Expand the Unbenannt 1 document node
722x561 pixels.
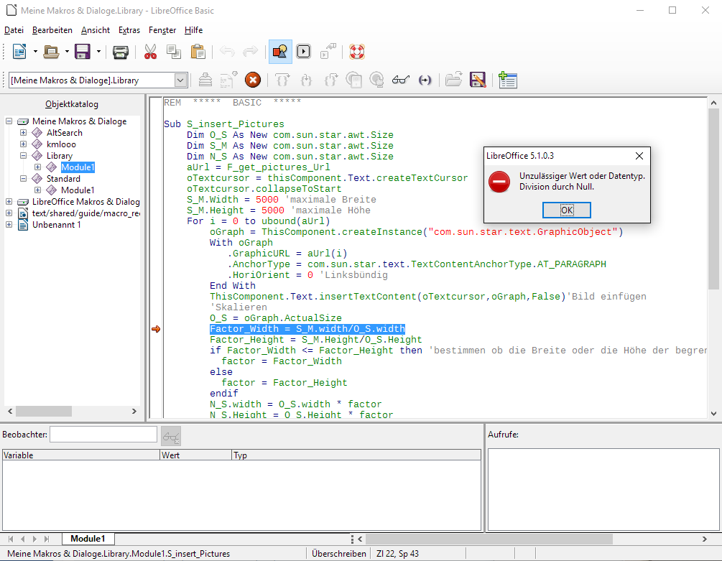click(9, 225)
